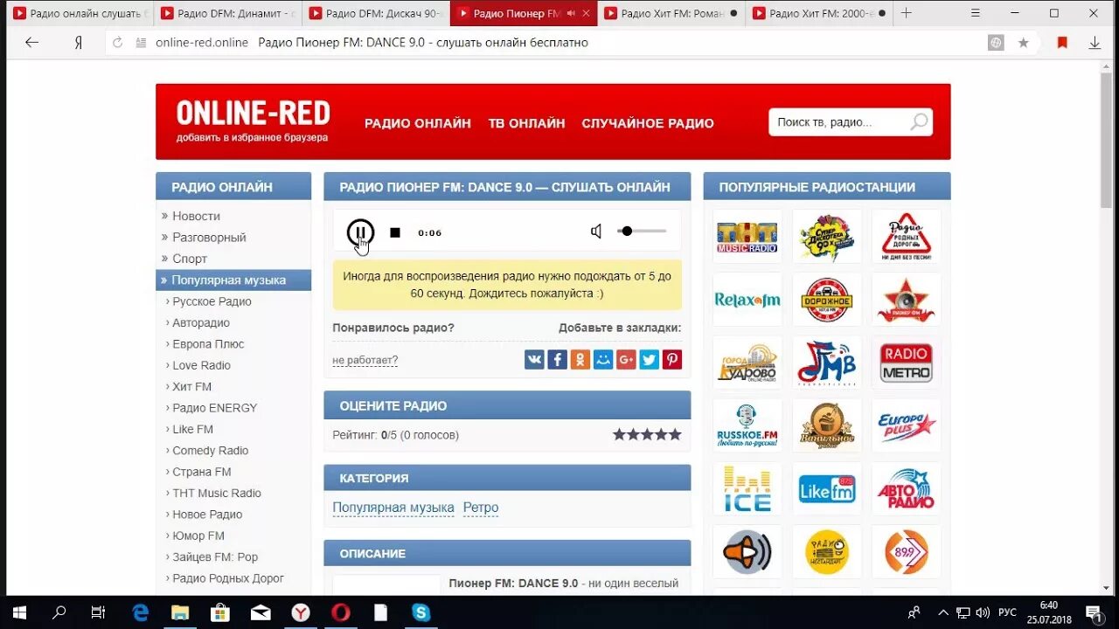Go back with the browser arrow
Image resolution: width=1119 pixels, height=629 pixels.
(31, 42)
